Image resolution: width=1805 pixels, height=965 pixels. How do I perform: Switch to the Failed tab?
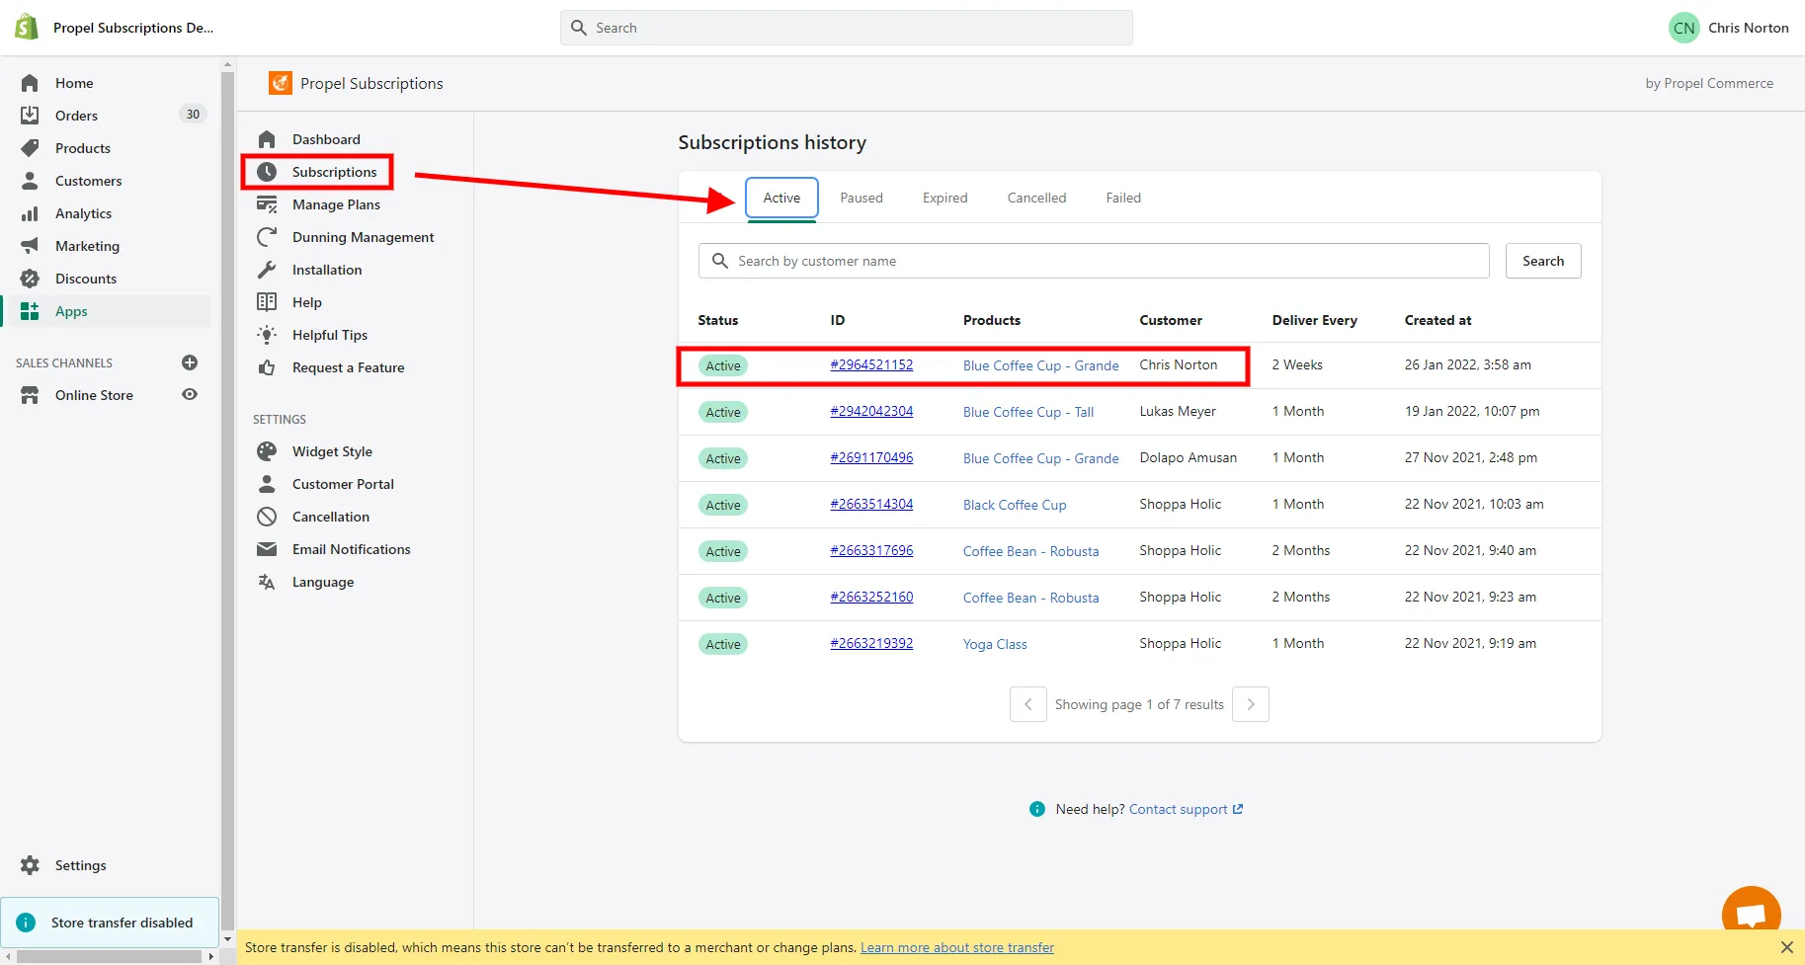click(x=1123, y=198)
